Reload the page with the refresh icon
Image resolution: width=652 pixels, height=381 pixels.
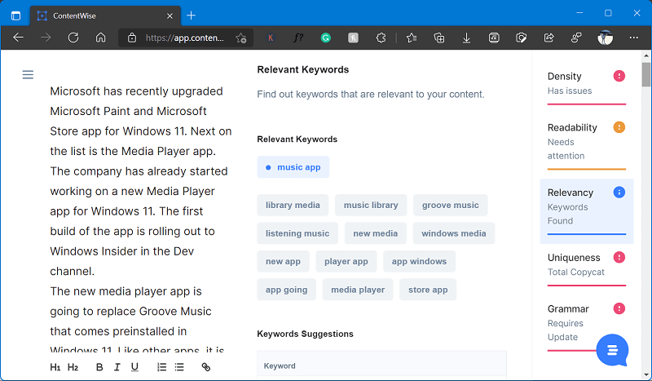coord(73,38)
